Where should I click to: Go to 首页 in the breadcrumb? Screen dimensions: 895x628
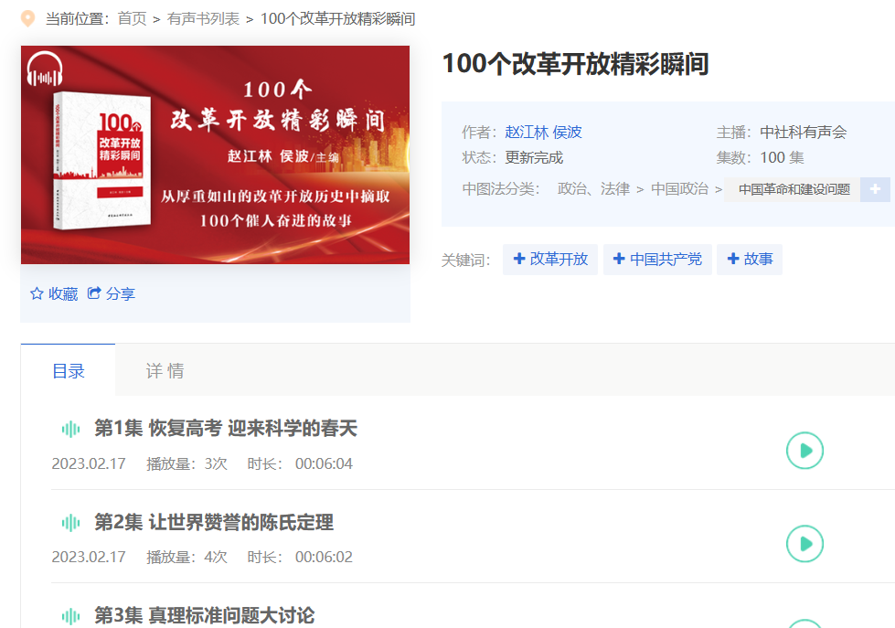tap(132, 19)
